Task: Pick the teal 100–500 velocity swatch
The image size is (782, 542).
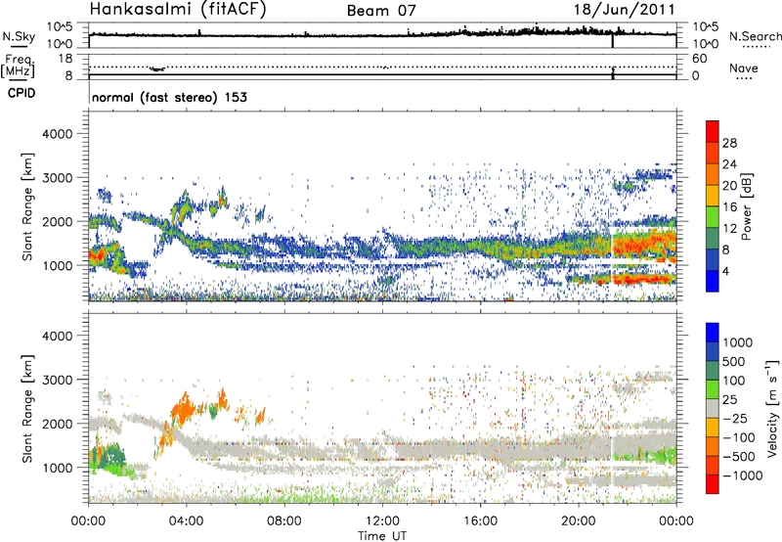Action: click(713, 371)
